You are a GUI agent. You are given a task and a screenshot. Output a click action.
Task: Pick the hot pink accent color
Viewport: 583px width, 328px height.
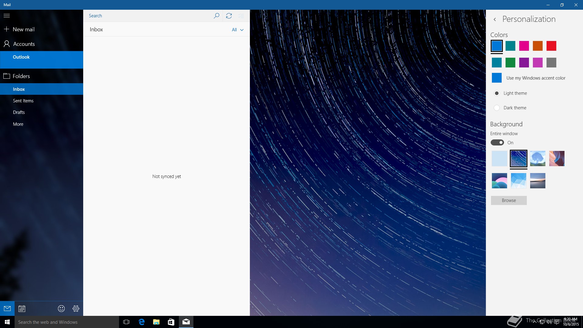coord(524,46)
